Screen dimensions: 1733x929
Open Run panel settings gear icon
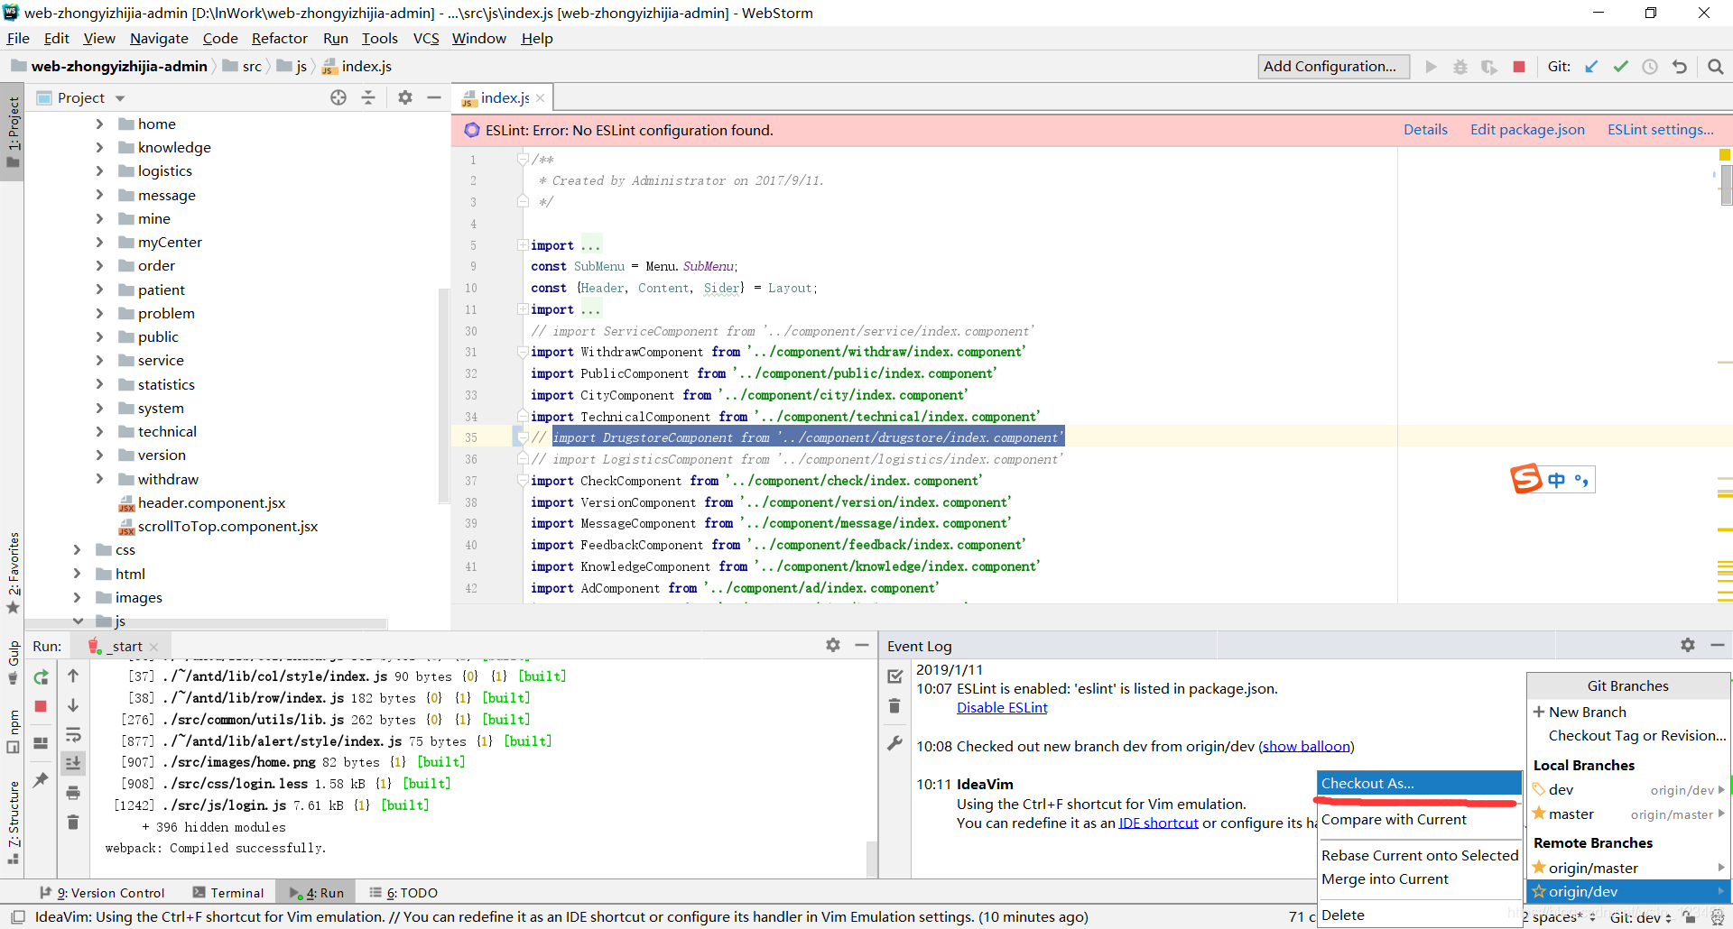point(833,645)
